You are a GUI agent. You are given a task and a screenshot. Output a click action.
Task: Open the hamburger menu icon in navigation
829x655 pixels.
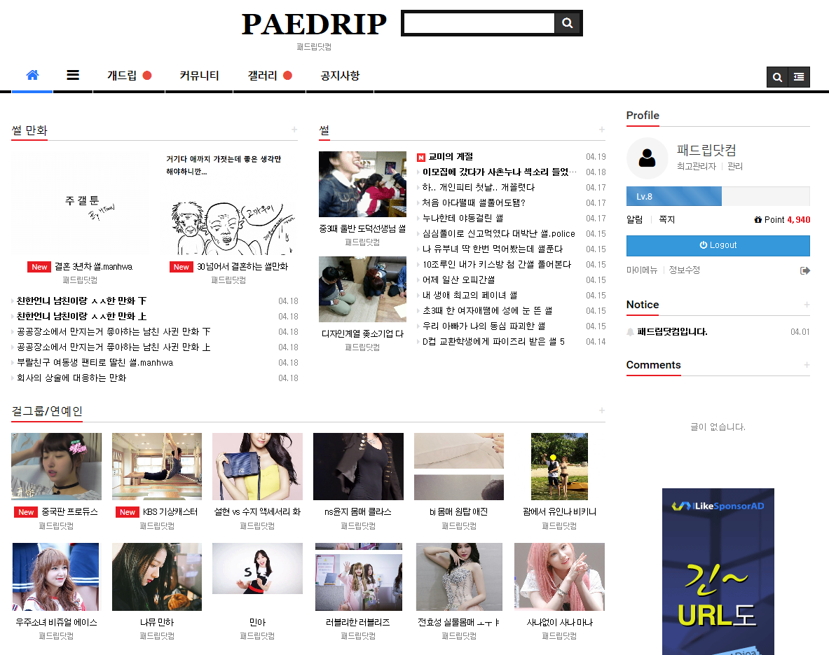point(73,75)
